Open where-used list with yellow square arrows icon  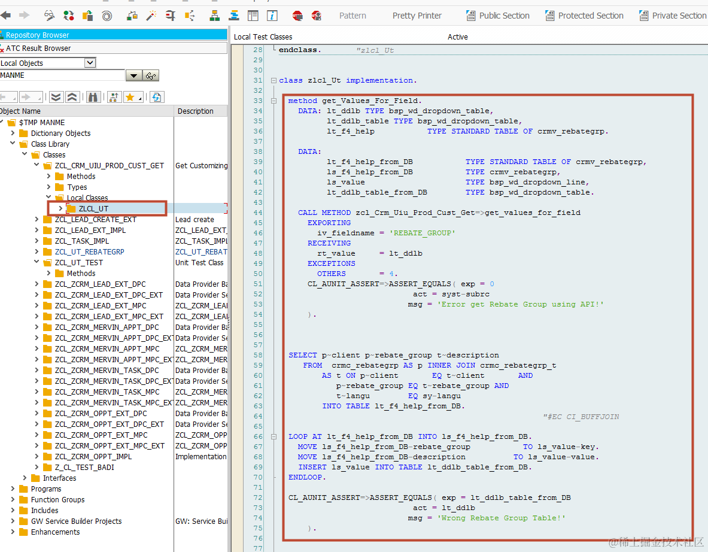tap(190, 16)
